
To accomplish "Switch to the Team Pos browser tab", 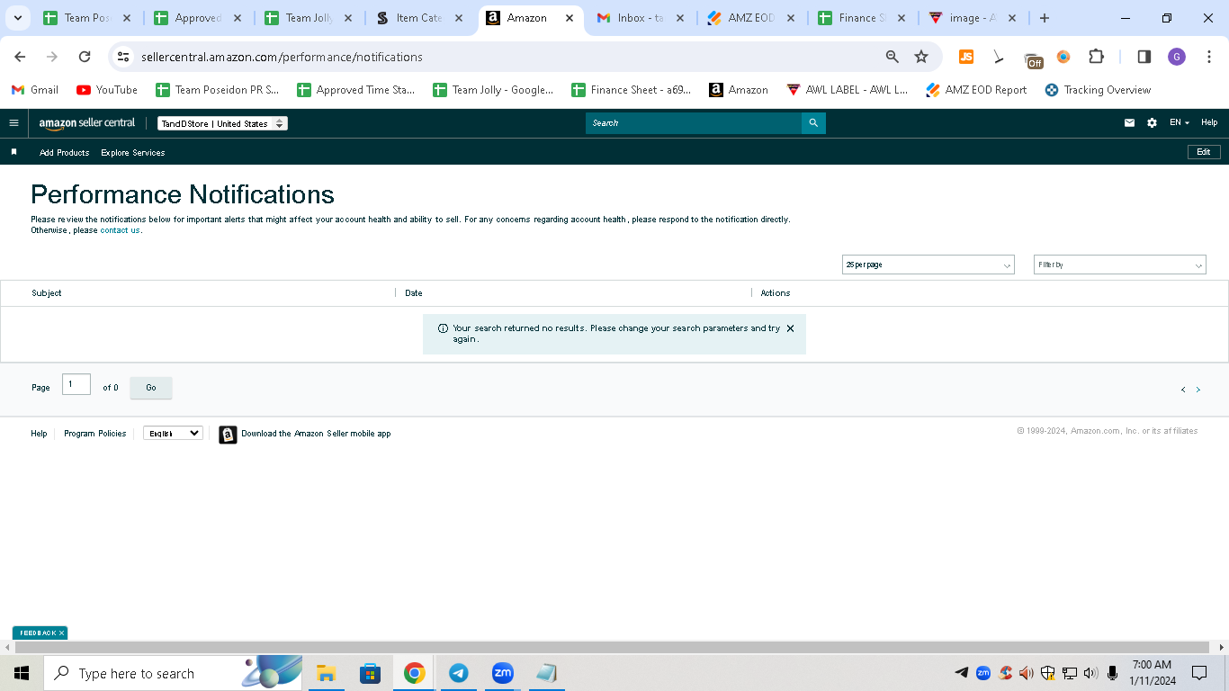I will (87, 18).
